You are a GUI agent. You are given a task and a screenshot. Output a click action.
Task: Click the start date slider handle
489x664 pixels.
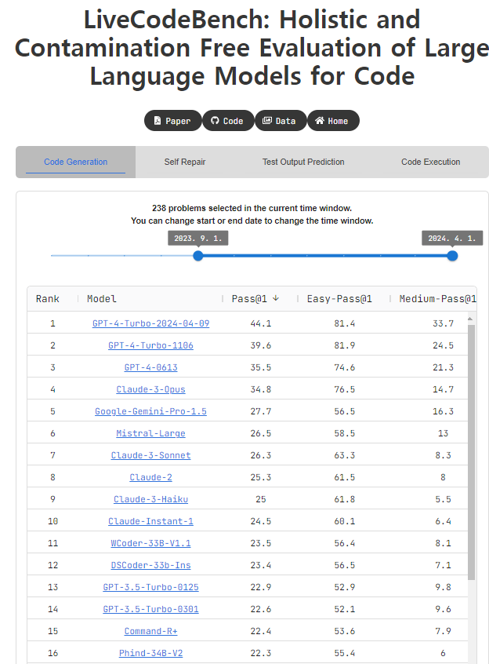point(197,256)
